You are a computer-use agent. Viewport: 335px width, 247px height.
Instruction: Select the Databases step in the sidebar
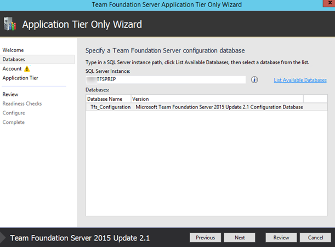(37, 59)
